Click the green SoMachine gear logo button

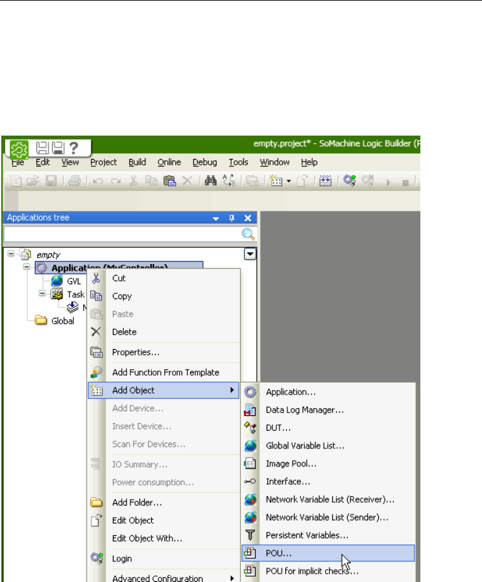click(19, 149)
